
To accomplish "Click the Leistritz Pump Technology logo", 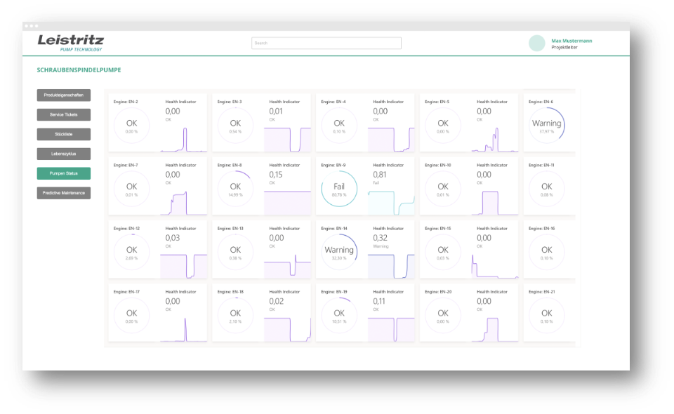I will 70,43.
